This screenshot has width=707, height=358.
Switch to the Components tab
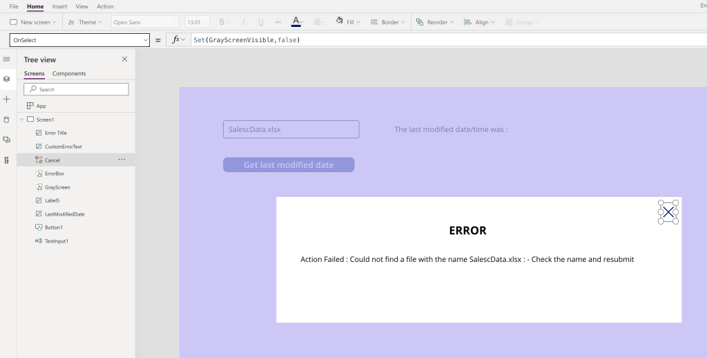click(x=69, y=73)
